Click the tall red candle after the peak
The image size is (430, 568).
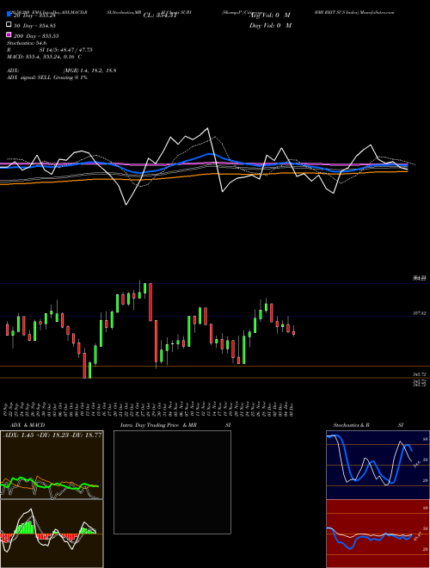[x=150, y=302]
